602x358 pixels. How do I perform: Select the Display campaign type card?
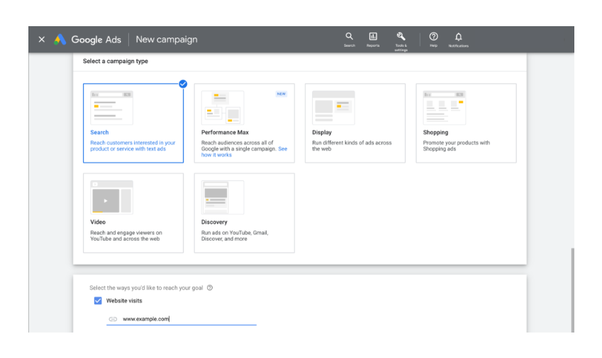pos(355,123)
